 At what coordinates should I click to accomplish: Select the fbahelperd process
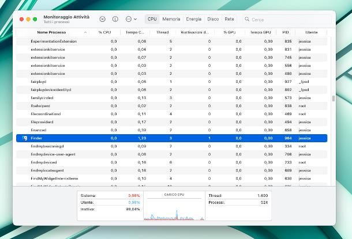coord(172,106)
